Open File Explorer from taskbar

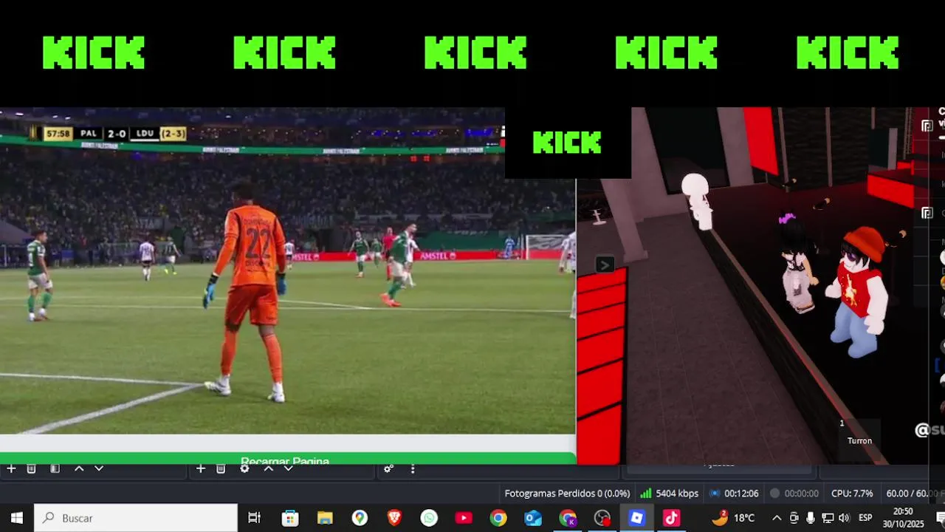[x=325, y=518]
